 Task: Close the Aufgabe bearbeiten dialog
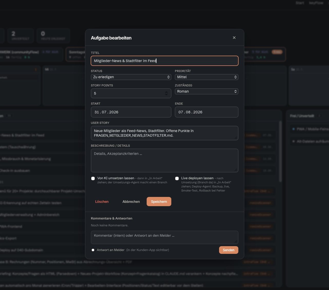234,38
